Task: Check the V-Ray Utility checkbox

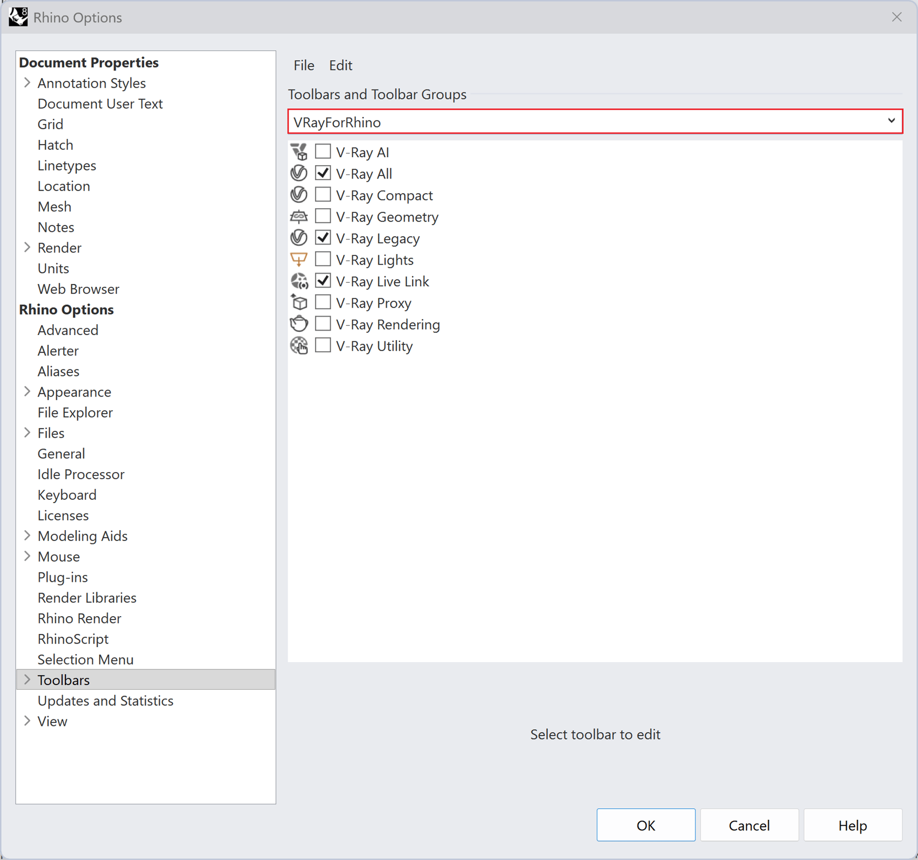Action: [x=323, y=345]
